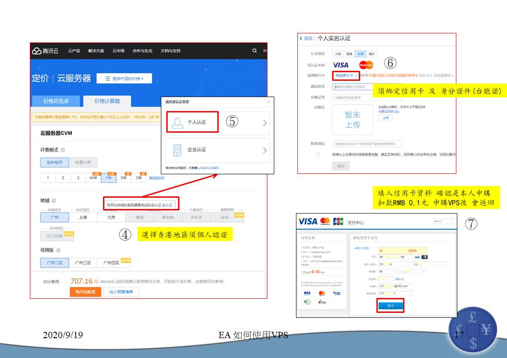Screen dimensions: 507x358
Task: Choose 台湾 as verification region
Action: 360,54
